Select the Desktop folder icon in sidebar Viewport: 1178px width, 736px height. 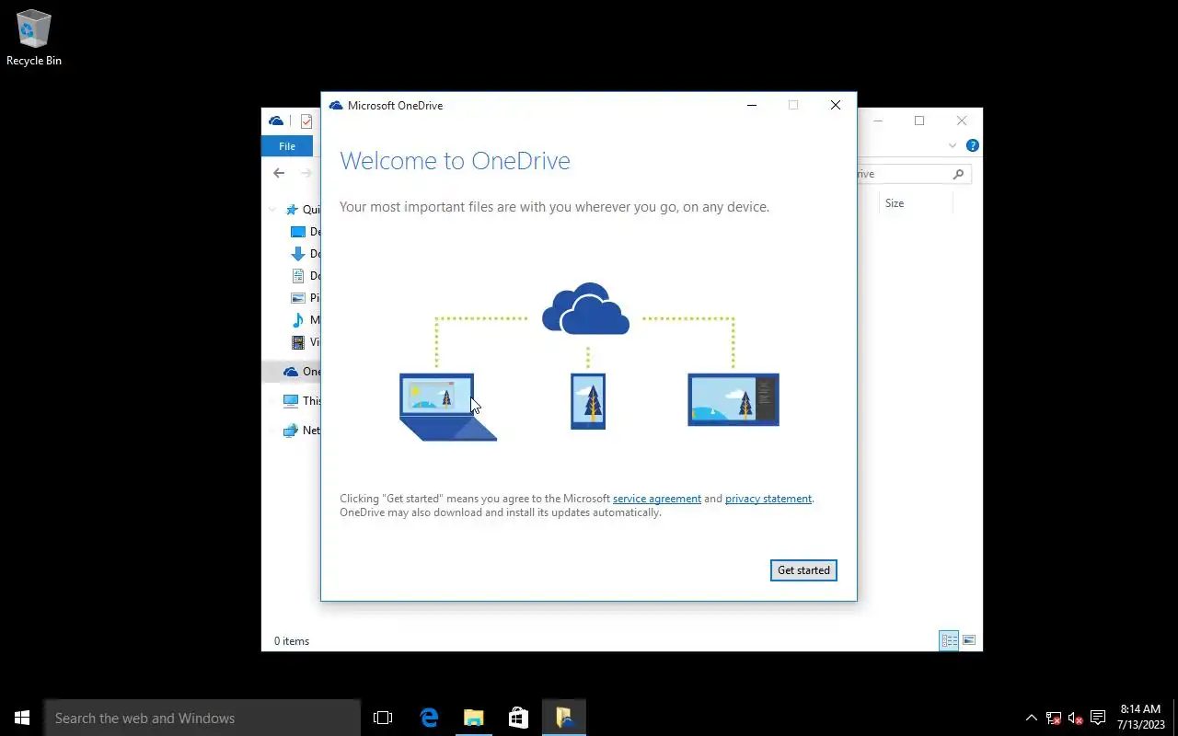point(297,232)
